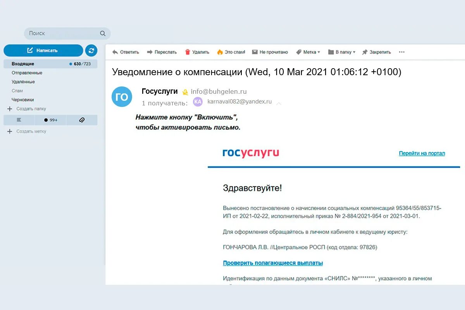Open the Перейти на портал link
The width and height of the screenshot is (465, 310).
(422, 153)
